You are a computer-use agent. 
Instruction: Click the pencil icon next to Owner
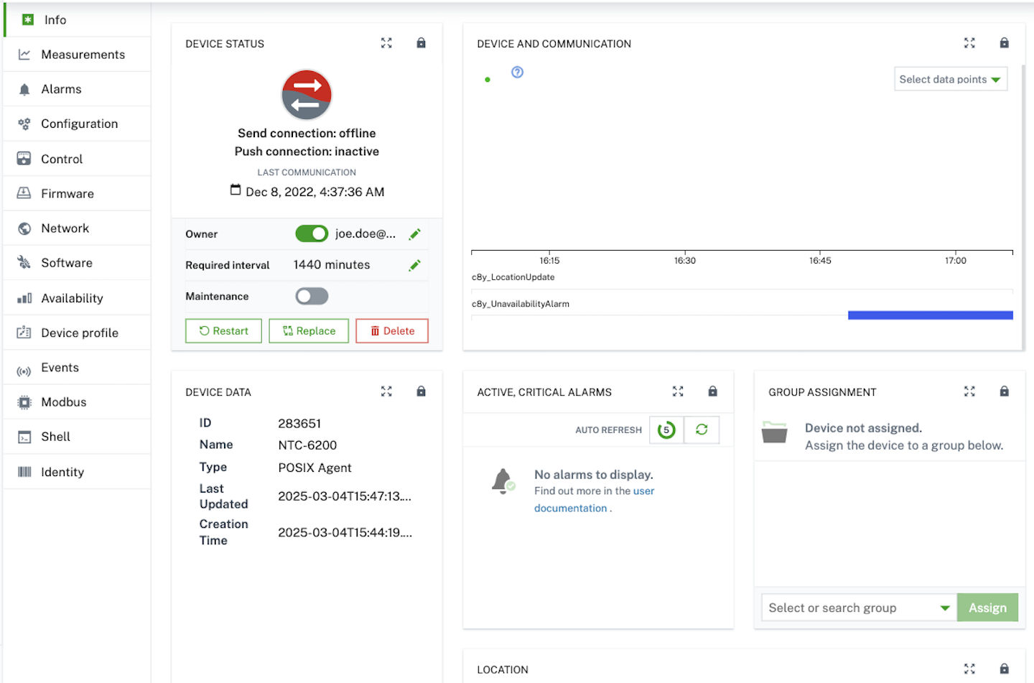tap(414, 234)
